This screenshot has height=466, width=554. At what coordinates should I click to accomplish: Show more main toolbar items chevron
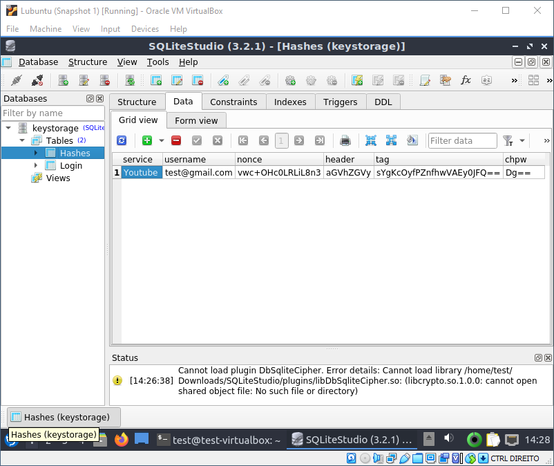click(515, 81)
